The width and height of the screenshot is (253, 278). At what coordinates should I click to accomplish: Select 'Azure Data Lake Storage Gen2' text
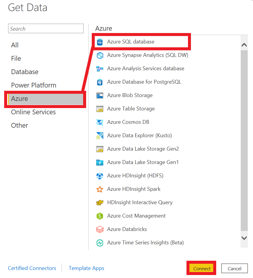[x=143, y=149]
